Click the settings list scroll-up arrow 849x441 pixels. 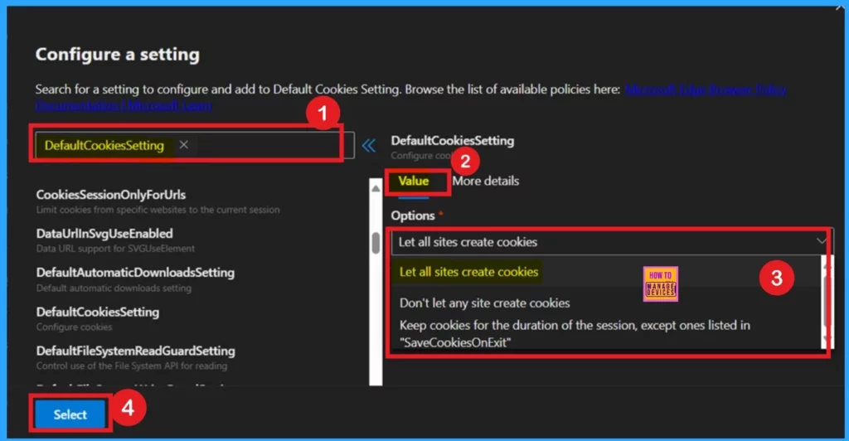coord(376,188)
